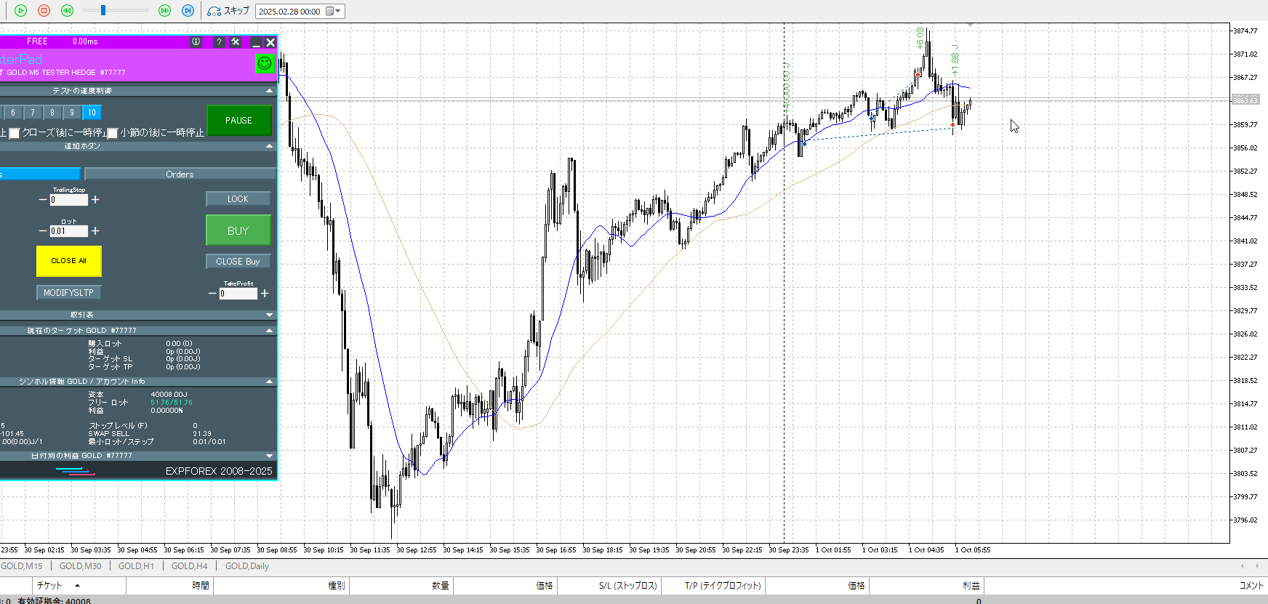Click the blue step-forward icon
Image resolution: width=1268 pixels, height=604 pixels.
[188, 11]
